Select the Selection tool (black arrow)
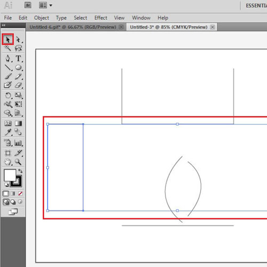The width and height of the screenshot is (267, 267). click(8, 40)
